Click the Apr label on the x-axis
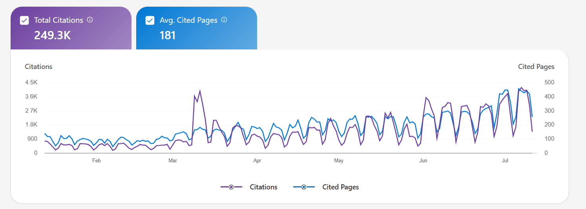 (x=257, y=161)
